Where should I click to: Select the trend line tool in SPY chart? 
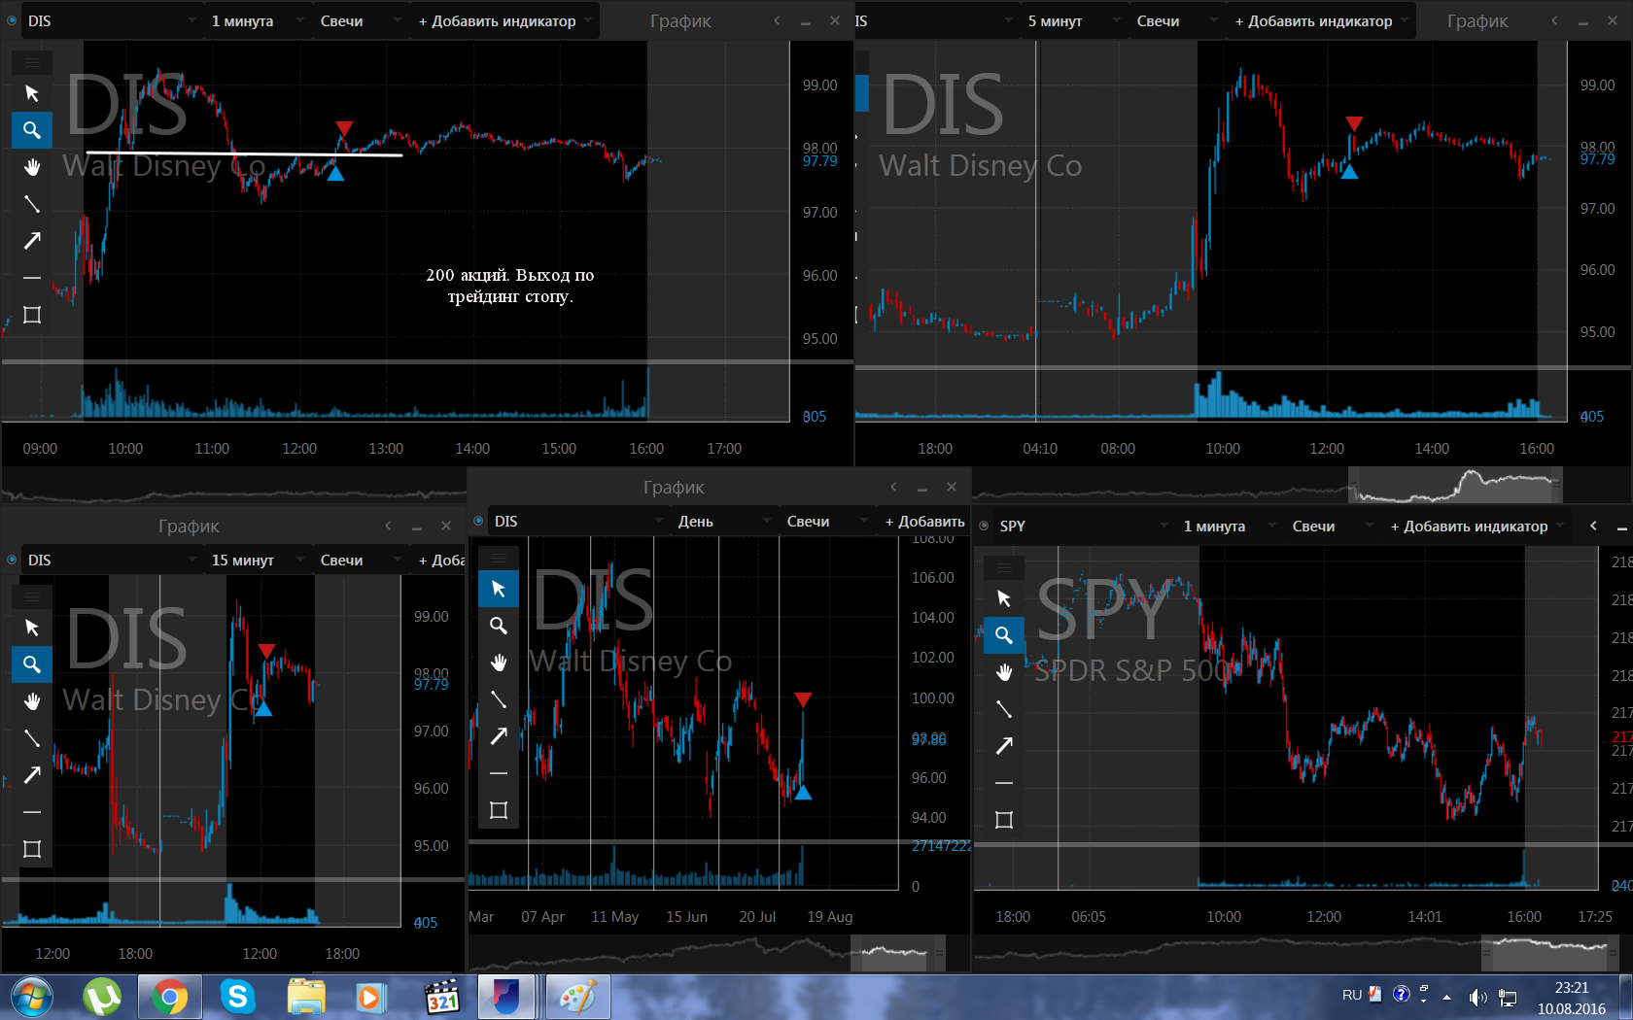1004,709
